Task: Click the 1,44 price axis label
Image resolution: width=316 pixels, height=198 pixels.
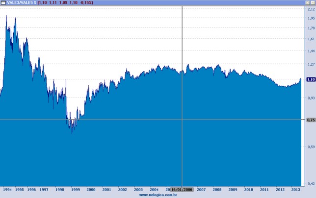Action: (x=310, y=51)
